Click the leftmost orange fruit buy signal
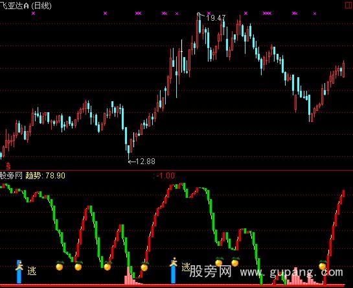Screen dimensions: 353x288 (60, 266)
